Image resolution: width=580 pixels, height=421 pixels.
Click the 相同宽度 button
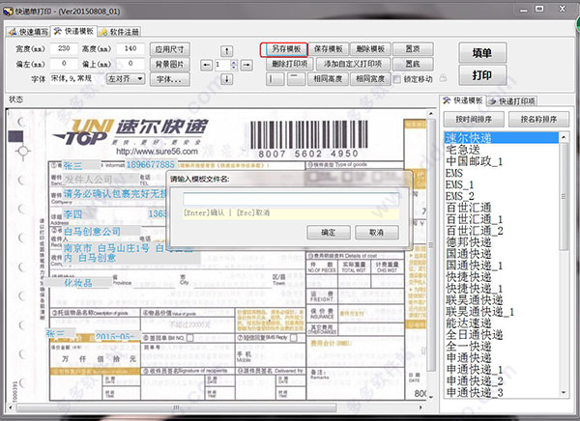pos(370,79)
